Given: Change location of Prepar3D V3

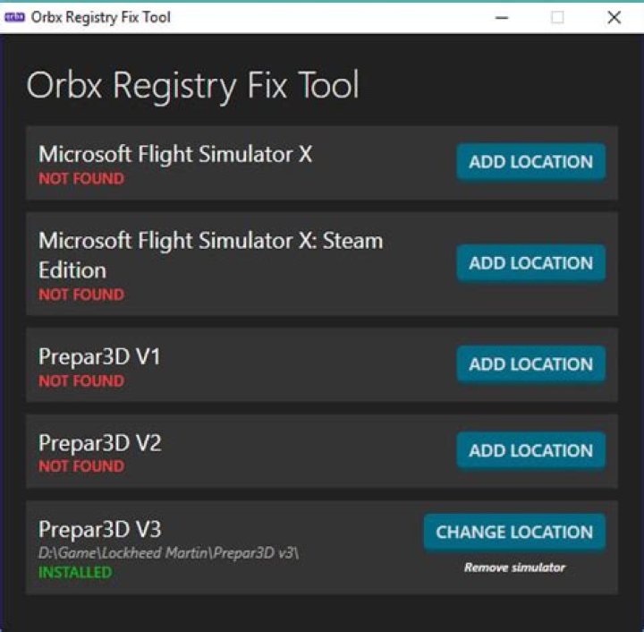Looking at the screenshot, I should point(514,532).
